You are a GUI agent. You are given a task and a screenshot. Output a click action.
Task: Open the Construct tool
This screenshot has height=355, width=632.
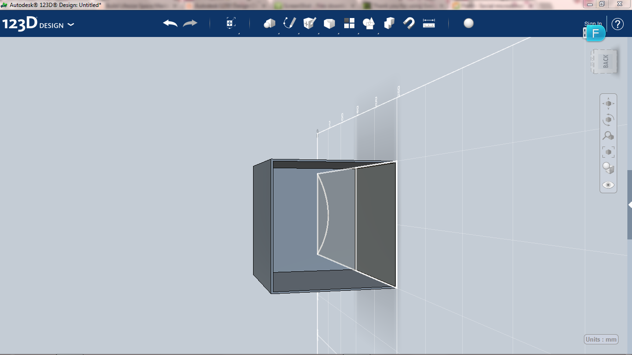point(310,23)
